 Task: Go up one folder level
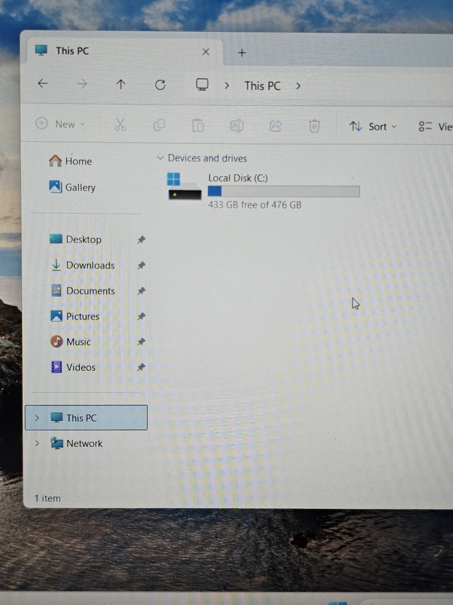click(x=121, y=84)
